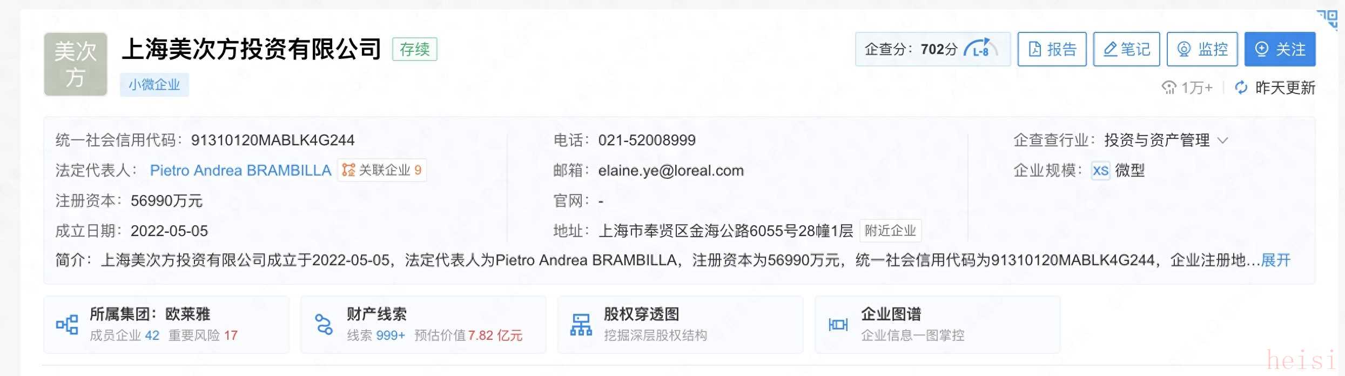Expand the company intro via 展开
This screenshot has width=1345, height=376.
(1275, 260)
